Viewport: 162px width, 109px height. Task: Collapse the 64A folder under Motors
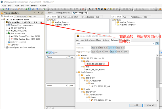click(82, 67)
